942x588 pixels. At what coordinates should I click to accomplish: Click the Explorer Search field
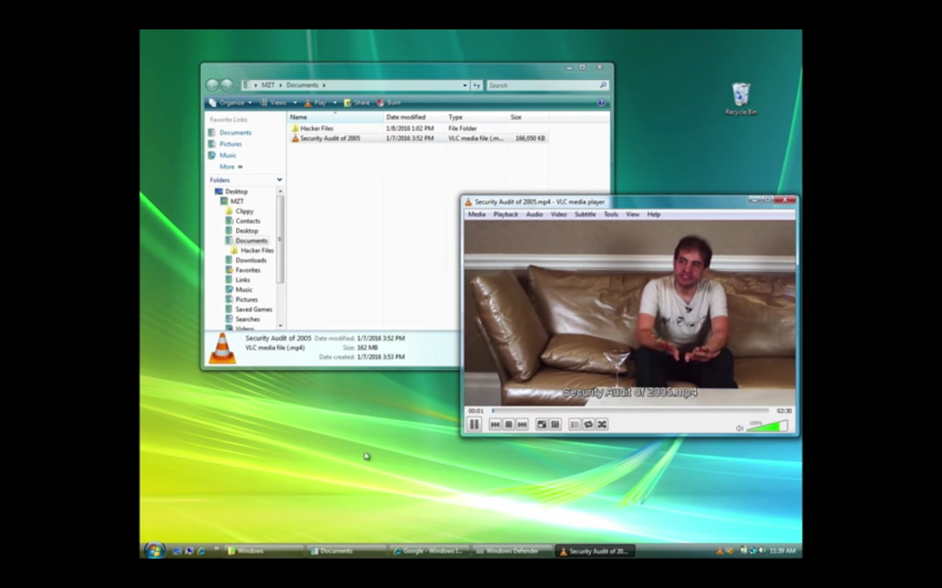click(x=547, y=85)
